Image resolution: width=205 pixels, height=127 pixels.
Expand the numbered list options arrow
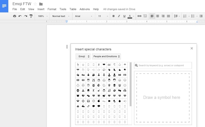[x=189, y=16]
